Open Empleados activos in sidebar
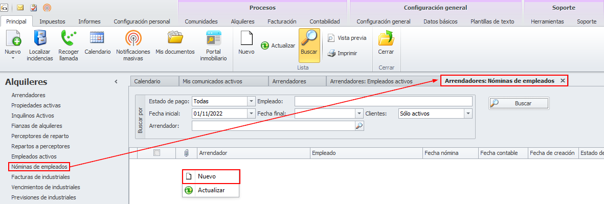Viewport: 604px width, 204px height. [x=34, y=156]
